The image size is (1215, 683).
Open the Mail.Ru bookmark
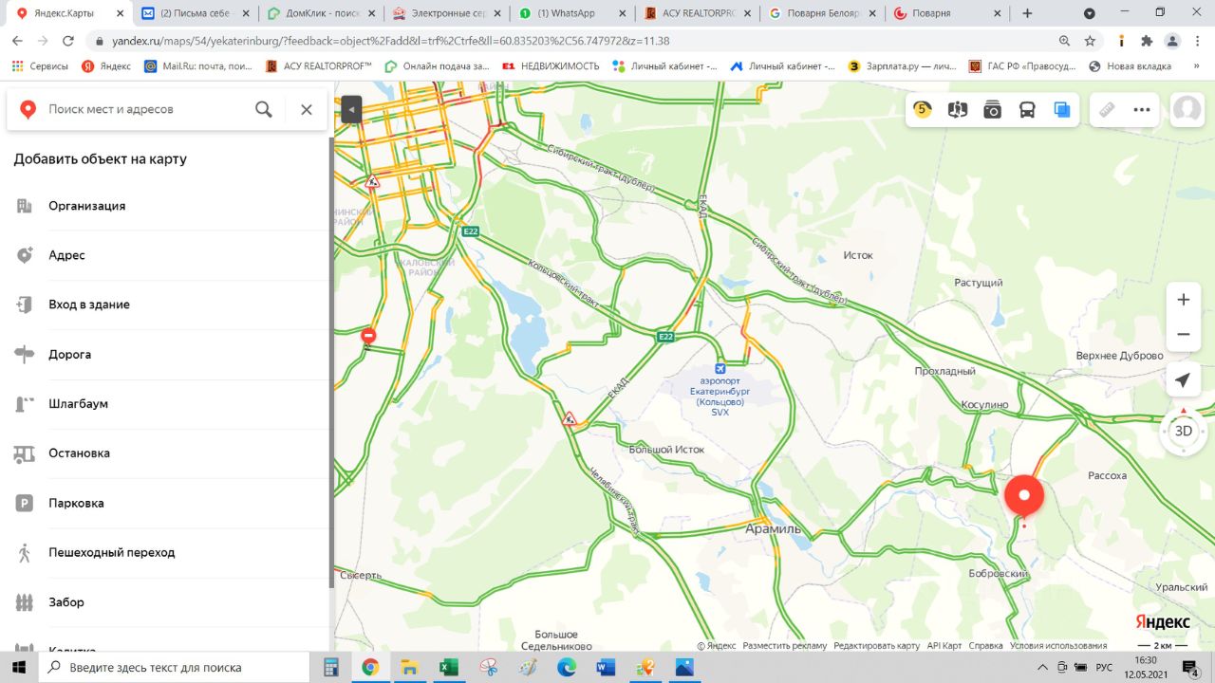point(198,66)
